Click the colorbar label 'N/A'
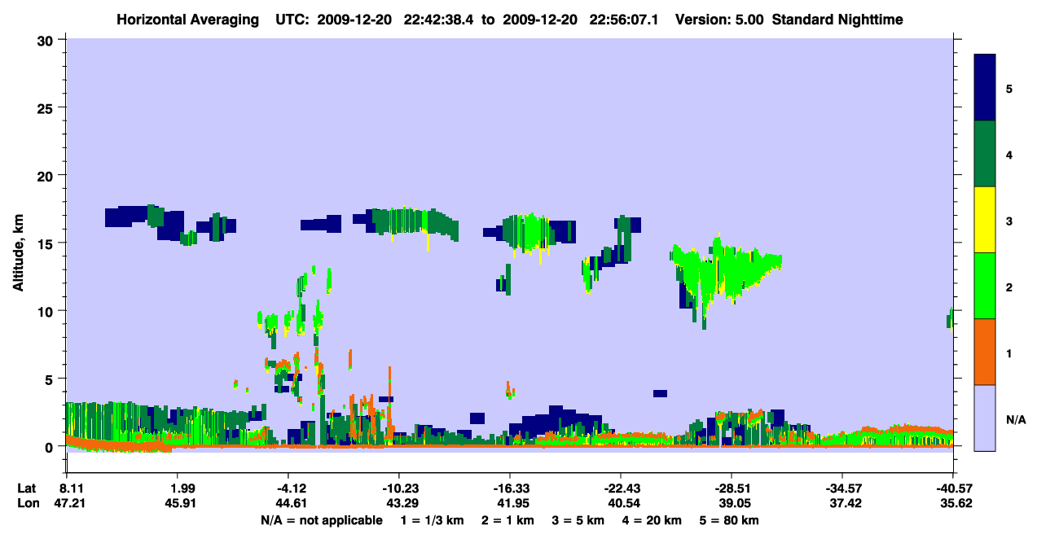 point(1015,419)
